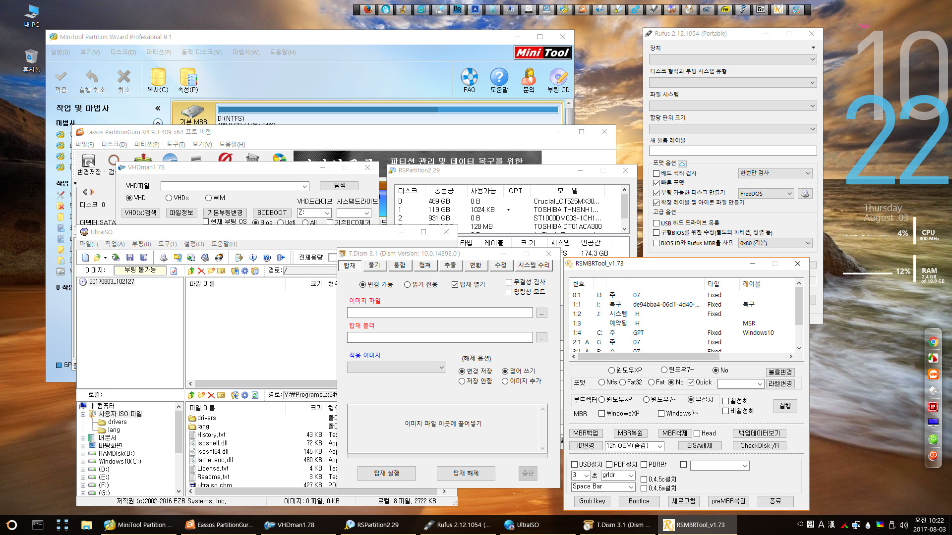
Task: Click the info icon in UltraISO toolbar
Action: tap(253, 258)
